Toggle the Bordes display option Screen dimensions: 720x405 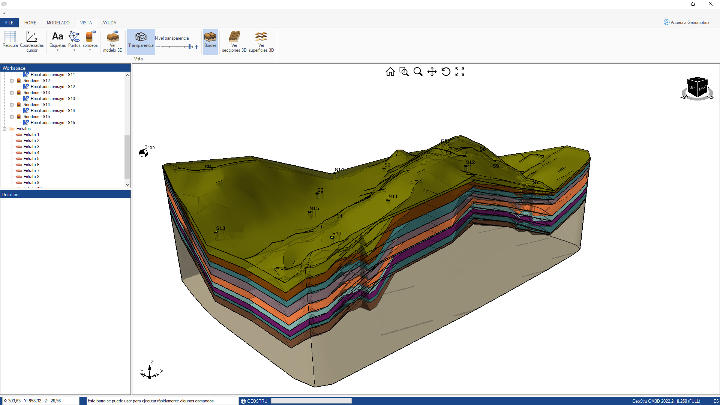tap(210, 39)
